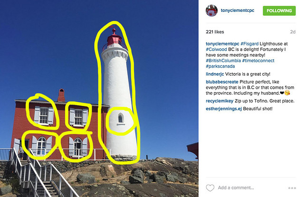This screenshot has width=297, height=197.
Task: Click the lighthouse photo
Action: point(99,98)
